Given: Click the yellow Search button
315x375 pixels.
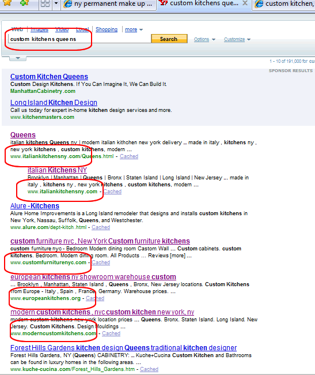Looking at the screenshot, I should tap(169, 39).
